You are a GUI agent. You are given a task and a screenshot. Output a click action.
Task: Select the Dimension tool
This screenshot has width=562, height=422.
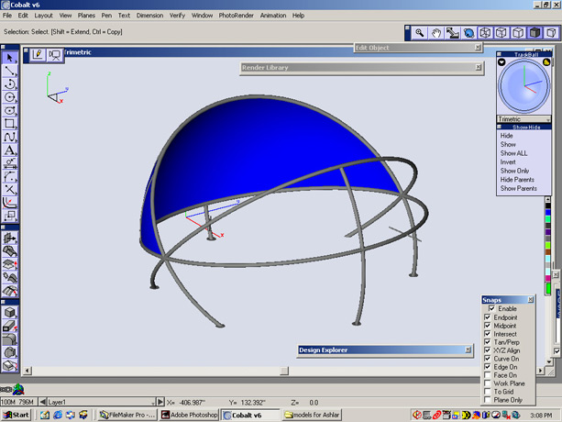point(10,163)
